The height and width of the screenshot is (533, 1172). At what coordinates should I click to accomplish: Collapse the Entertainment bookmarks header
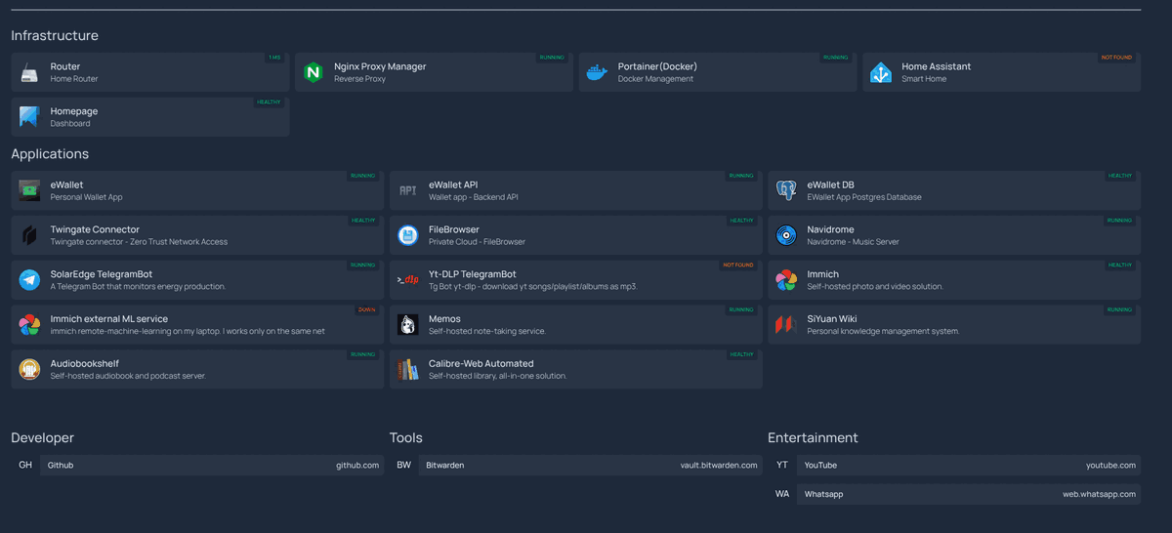point(813,437)
